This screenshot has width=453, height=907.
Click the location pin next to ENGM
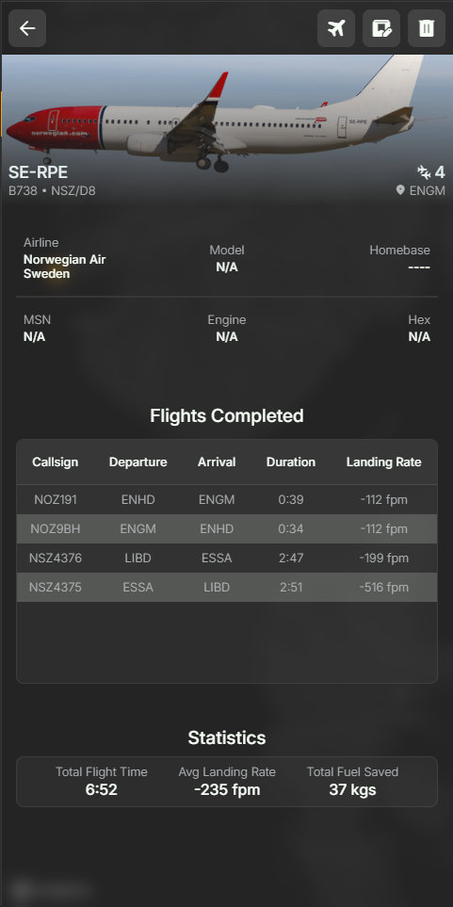pos(399,190)
